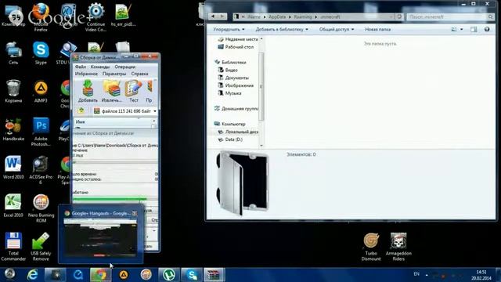Image resolution: width=501 pixels, height=282 pixels.
Task: Click Explorer Back navigation button
Action: click(x=213, y=16)
